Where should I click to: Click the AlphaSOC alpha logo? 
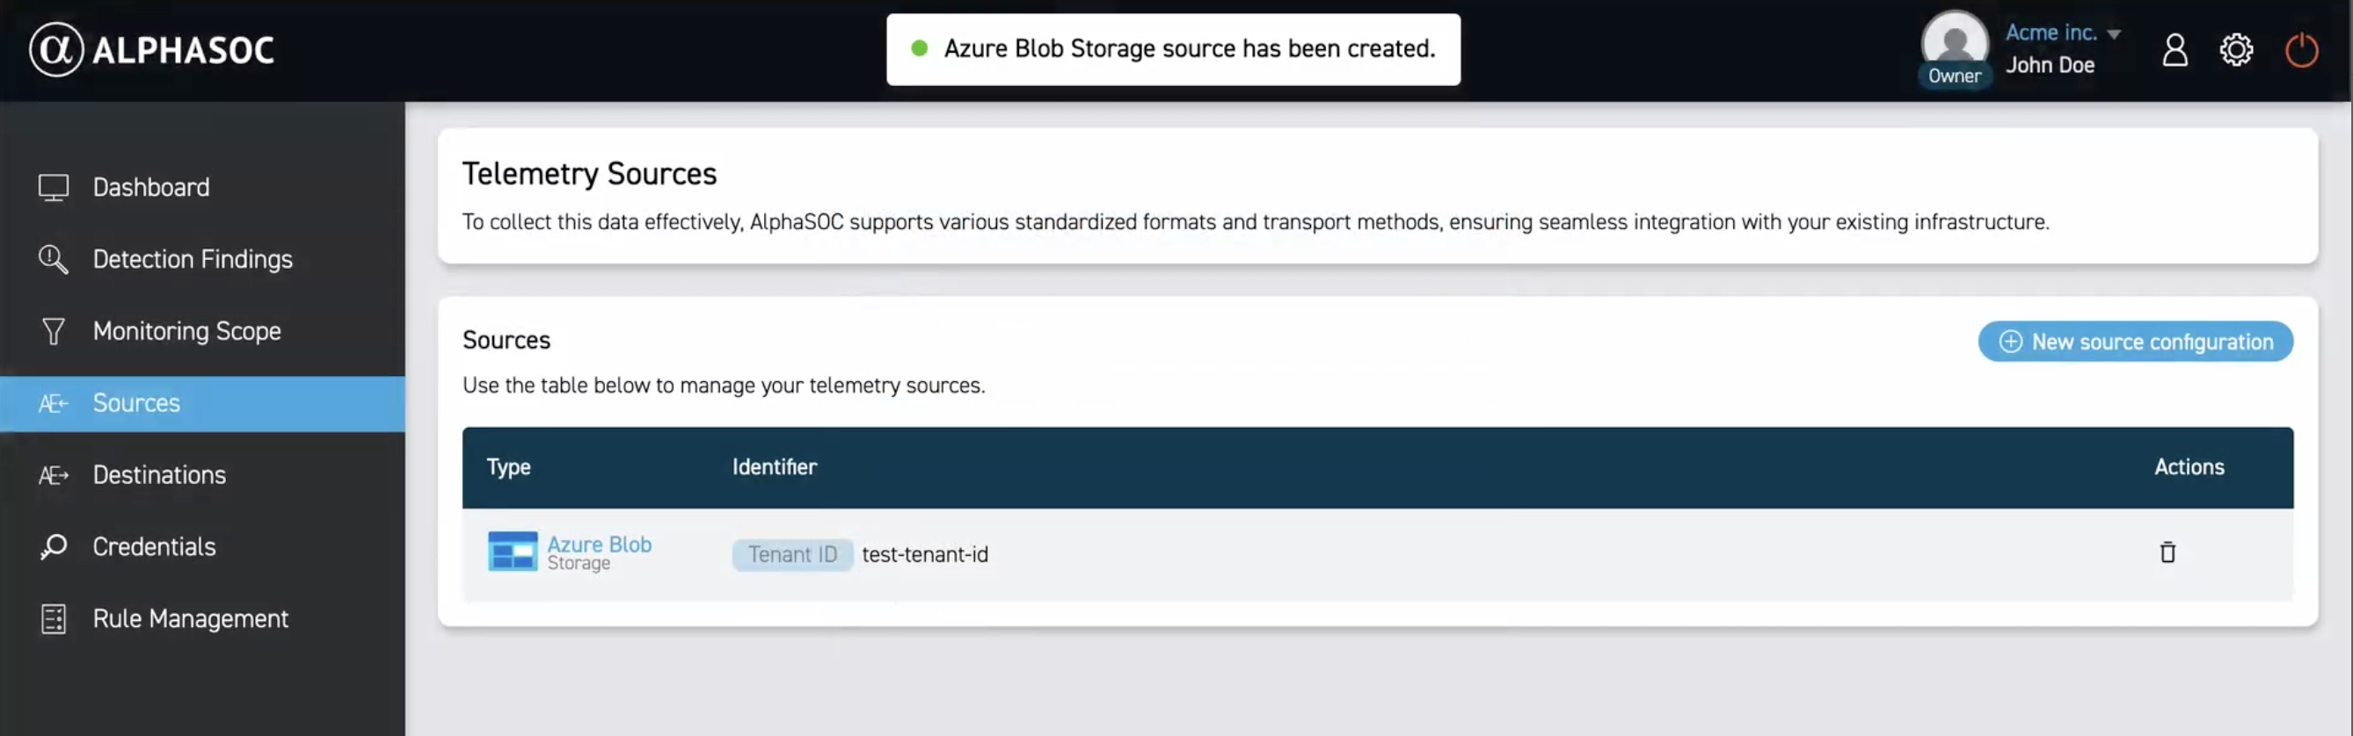click(55, 50)
